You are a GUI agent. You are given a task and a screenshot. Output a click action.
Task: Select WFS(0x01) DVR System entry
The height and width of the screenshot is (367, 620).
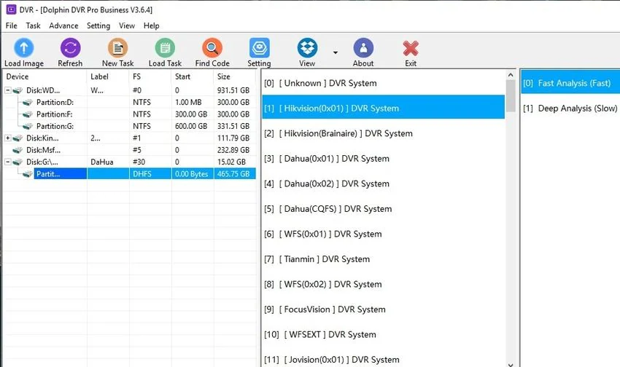383,234
